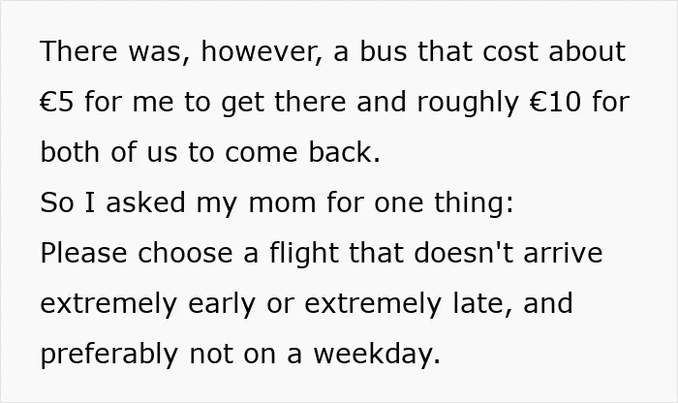Click the word "Please" starting fifth line
Viewport: 678px width, 403px height.
click(x=83, y=253)
